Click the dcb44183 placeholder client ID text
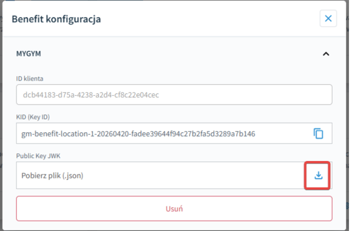Screen dimensions: 350x231 91,95
